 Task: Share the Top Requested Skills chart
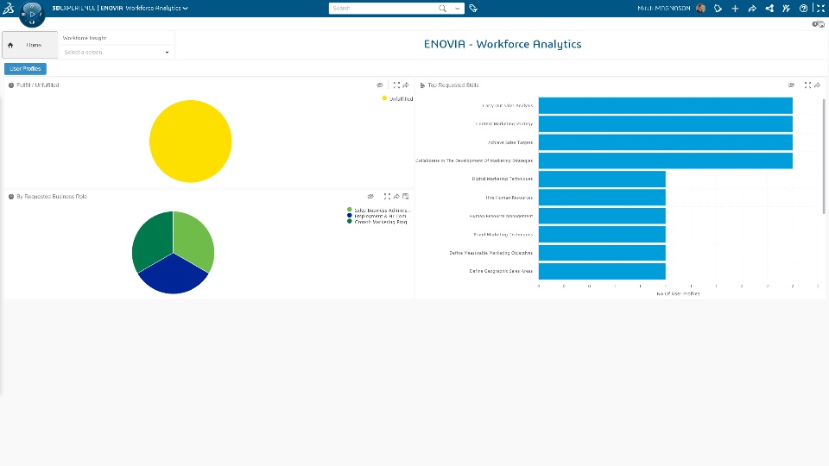point(818,85)
